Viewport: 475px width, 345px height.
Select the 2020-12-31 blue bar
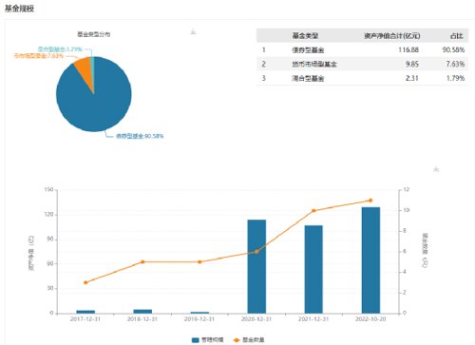[256, 266]
